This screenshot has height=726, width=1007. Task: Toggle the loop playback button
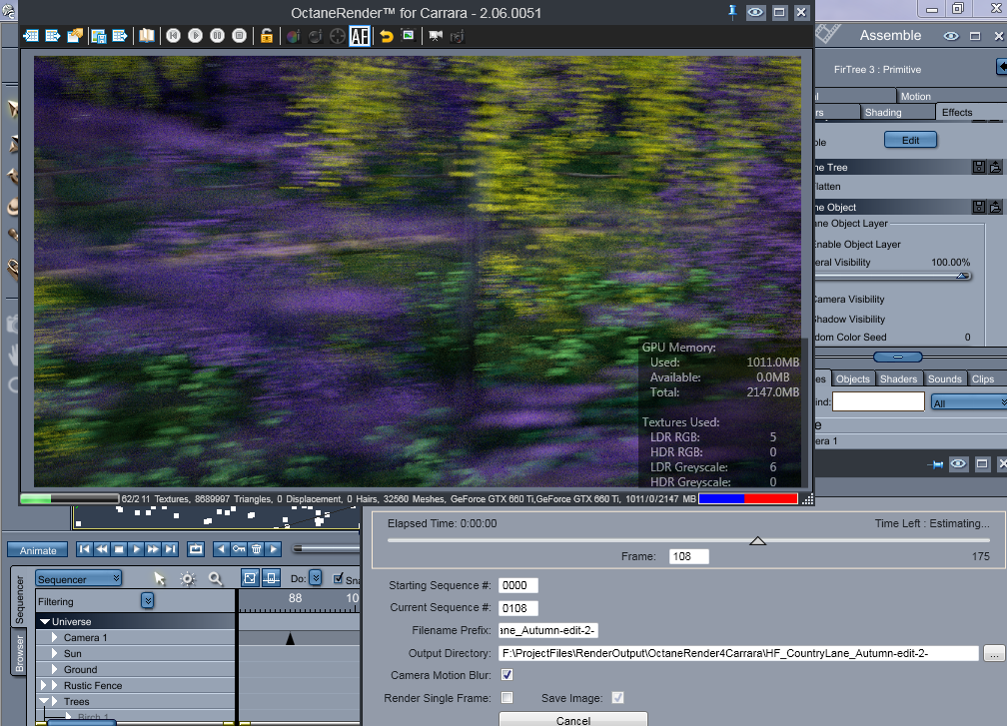[x=195, y=549]
